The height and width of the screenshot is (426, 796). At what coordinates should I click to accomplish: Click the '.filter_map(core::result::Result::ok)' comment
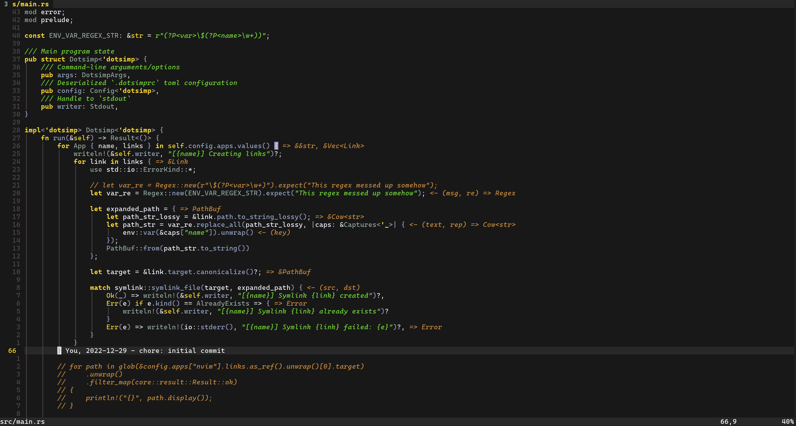(162, 382)
